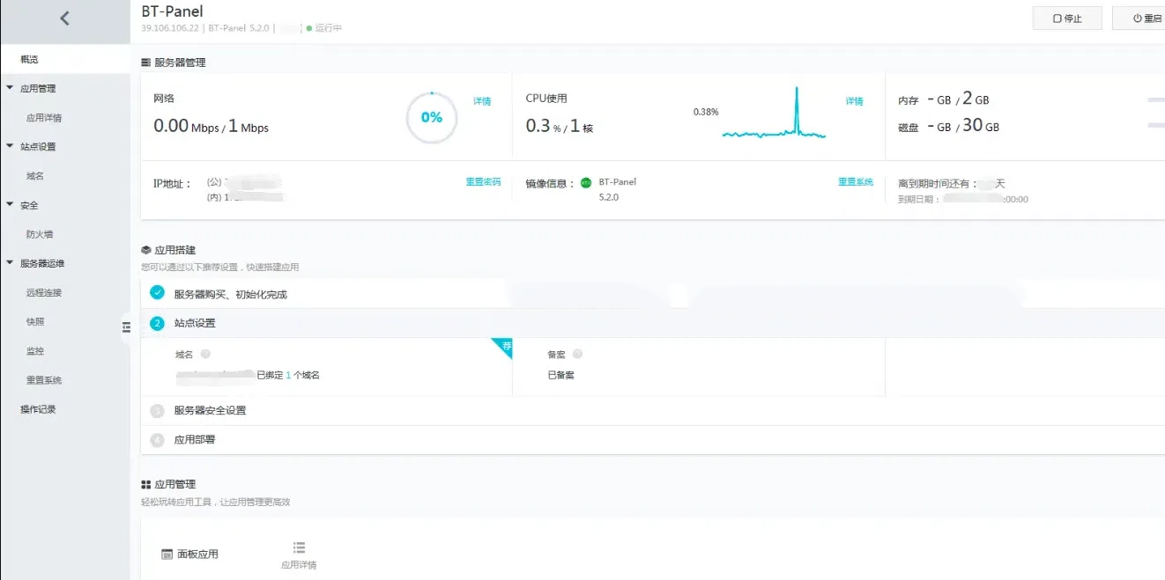Click the help icon beside 备案
The image size is (1165, 580).
[x=578, y=354]
